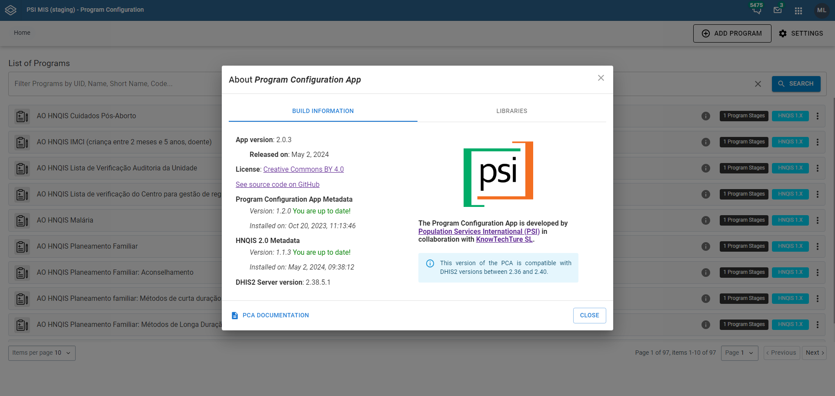
Task: Open the notifications bell showing 5475
Action: (x=756, y=11)
